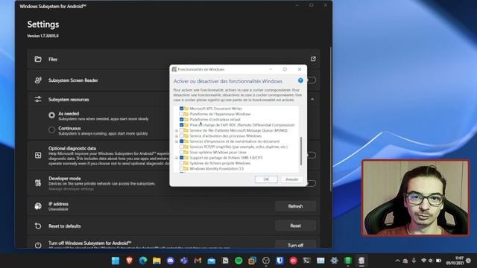This screenshot has height=268, width=477.
Task: Click the Developer mode tools icon
Action: click(x=38, y=183)
